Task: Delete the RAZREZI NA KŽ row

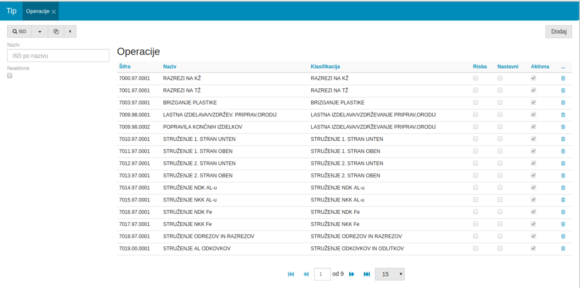Action: coord(563,78)
